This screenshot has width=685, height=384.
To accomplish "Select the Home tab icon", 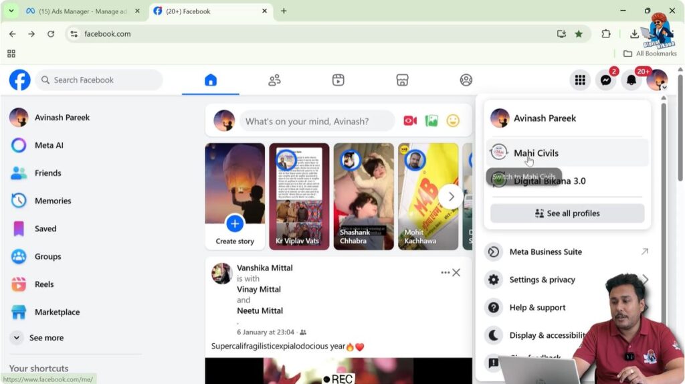I will [211, 80].
